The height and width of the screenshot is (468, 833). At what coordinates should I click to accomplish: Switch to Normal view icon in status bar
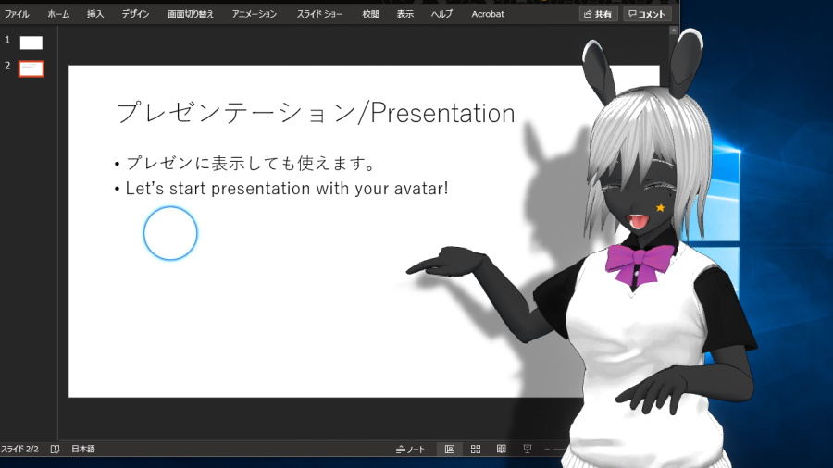coord(450,449)
